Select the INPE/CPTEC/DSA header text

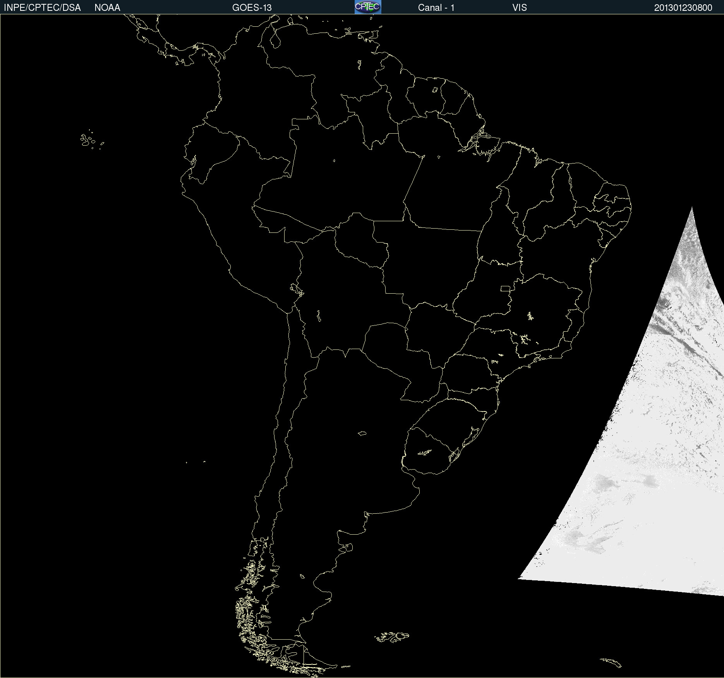pos(42,8)
